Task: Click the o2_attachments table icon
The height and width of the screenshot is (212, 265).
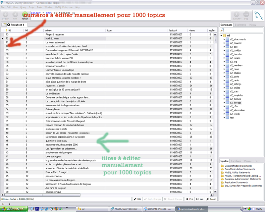Action: [x=227, y=39]
